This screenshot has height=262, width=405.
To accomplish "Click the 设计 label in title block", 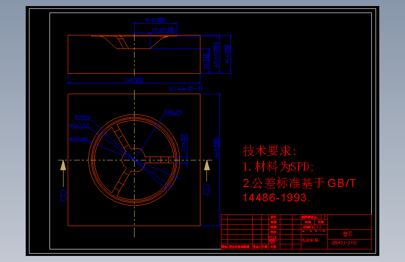I will pyautogui.click(x=274, y=217).
